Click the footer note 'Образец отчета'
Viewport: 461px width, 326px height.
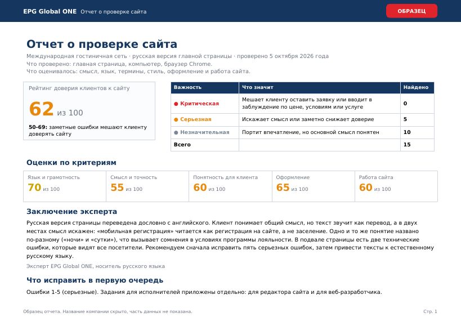[x=108, y=311]
